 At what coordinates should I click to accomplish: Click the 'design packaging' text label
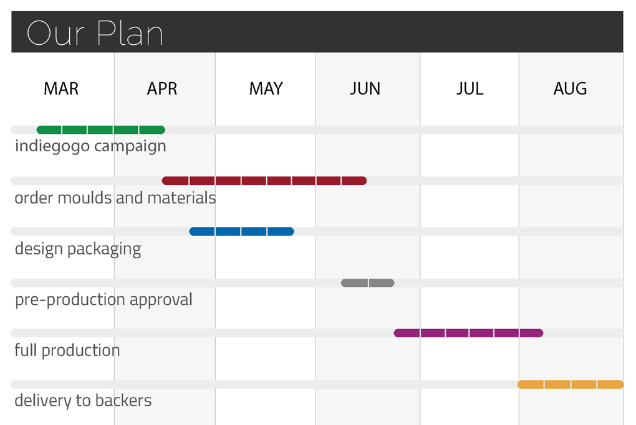[x=78, y=250]
